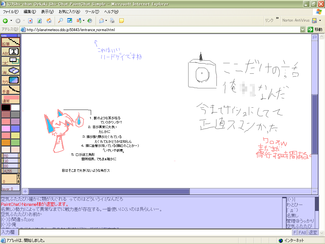Go to the Home page icon
Screen dimensions: 325x244
click(49, 21)
